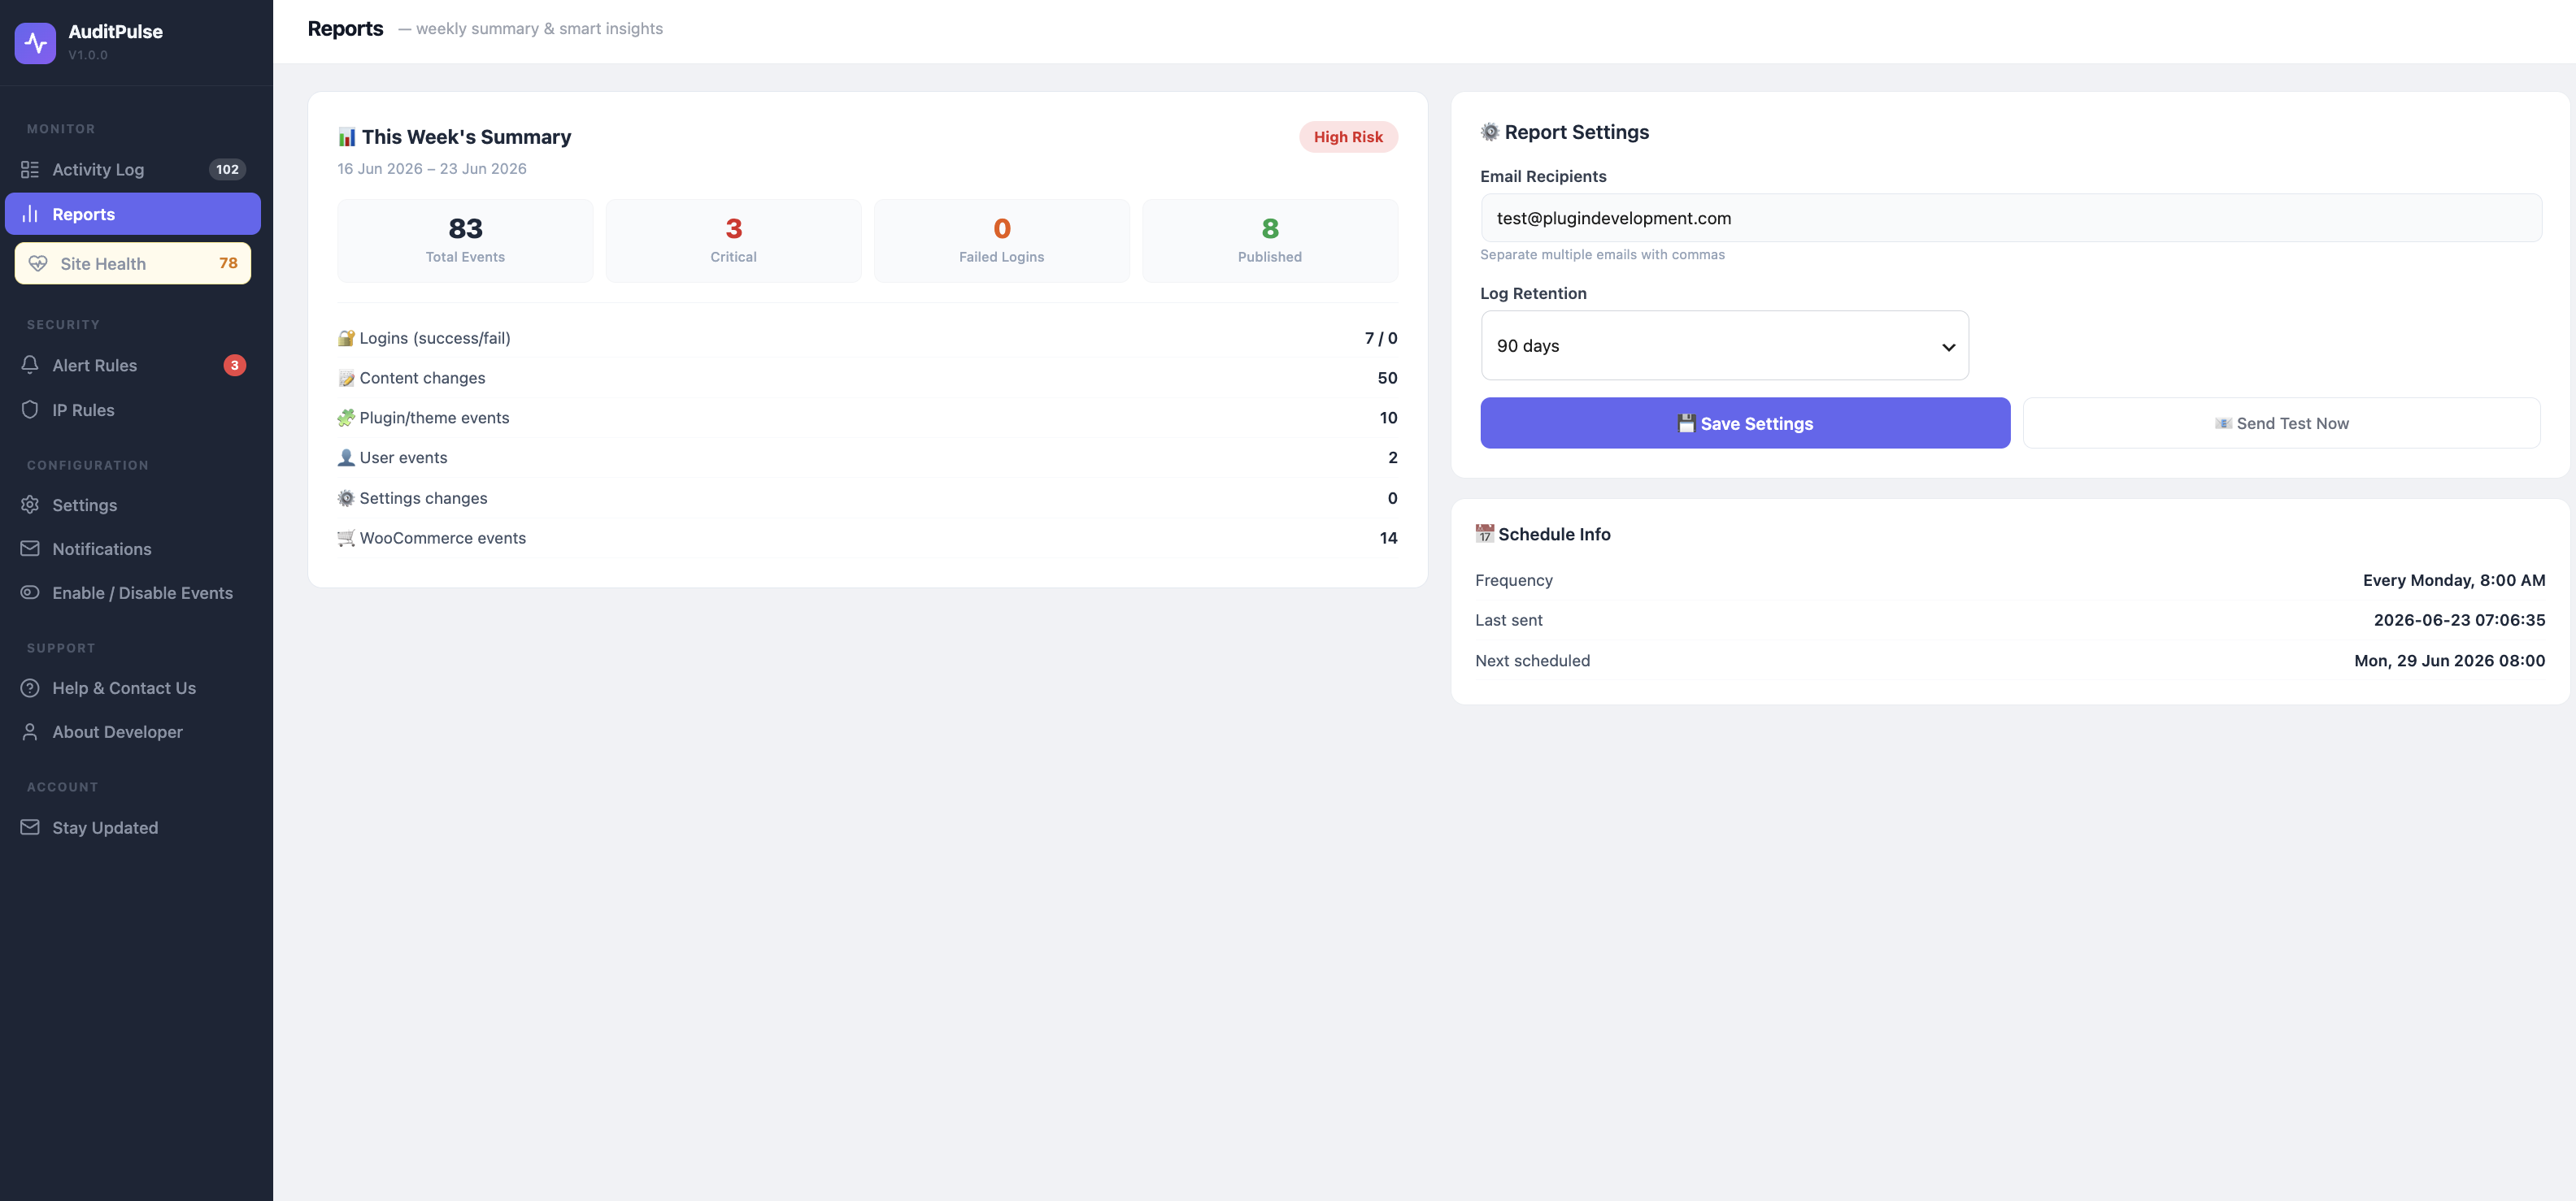Viewport: 2576px width, 1201px height.
Task: Click the Content changes value '50'
Action: 1387,378
